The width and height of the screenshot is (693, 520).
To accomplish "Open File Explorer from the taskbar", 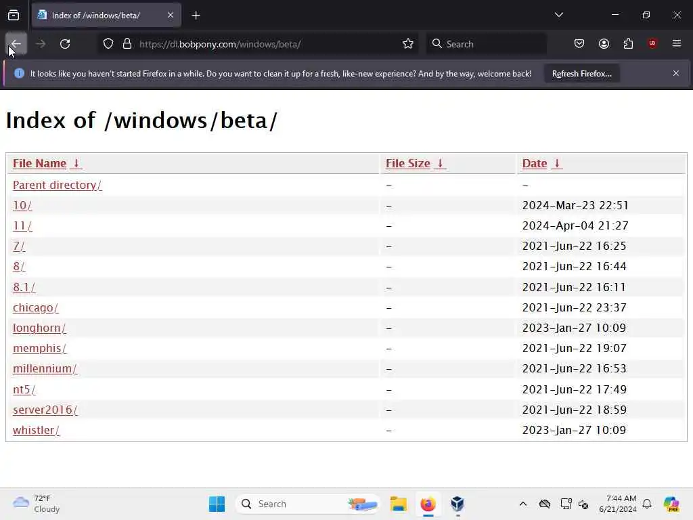I will (398, 504).
